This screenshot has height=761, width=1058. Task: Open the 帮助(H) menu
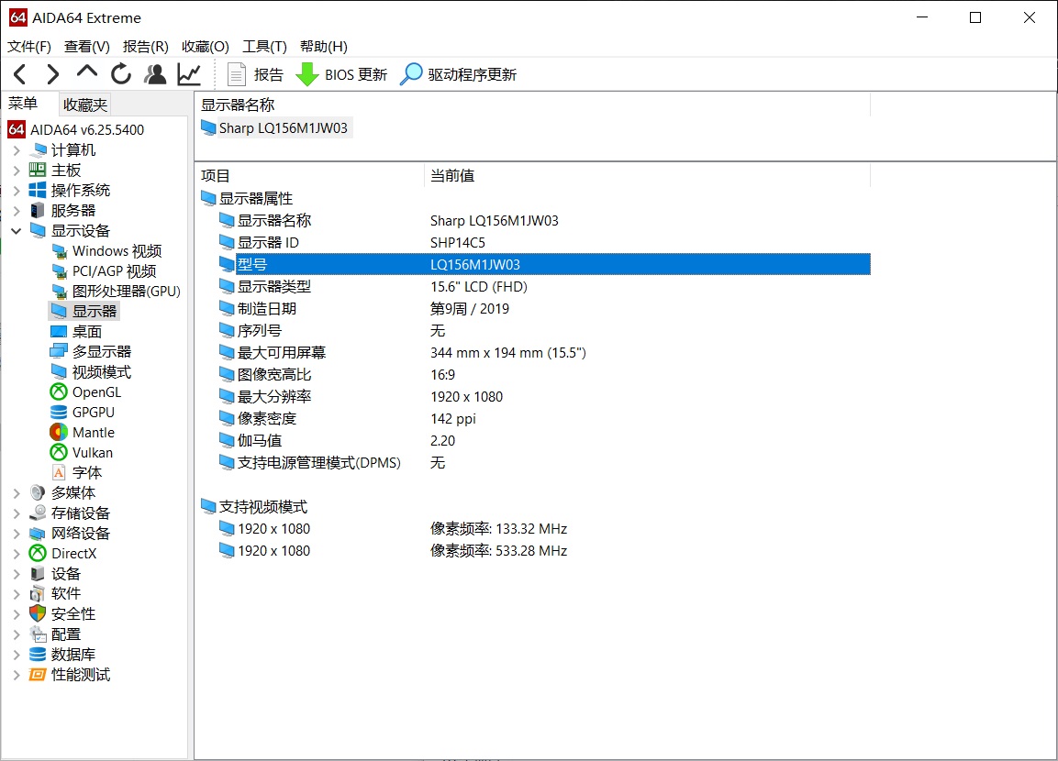[x=324, y=47]
